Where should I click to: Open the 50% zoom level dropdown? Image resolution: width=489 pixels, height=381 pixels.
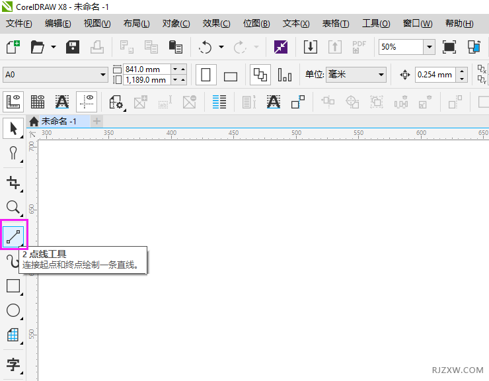coord(430,47)
